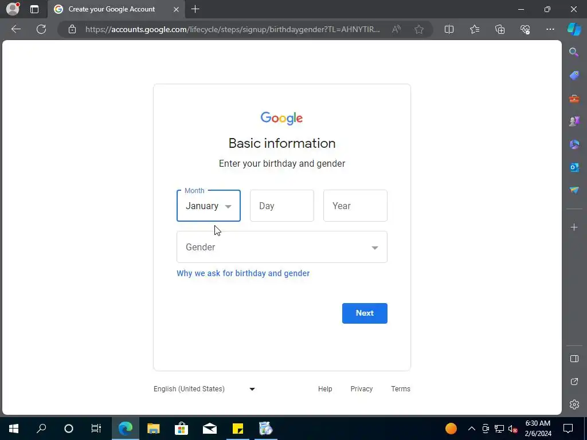
Task: Open the notification center
Action: pyautogui.click(x=568, y=429)
